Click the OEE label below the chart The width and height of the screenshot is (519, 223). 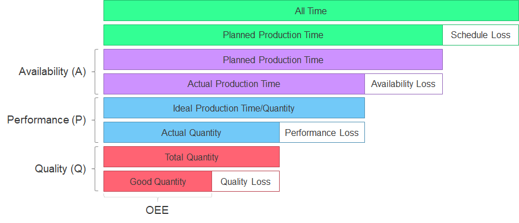tap(157, 210)
